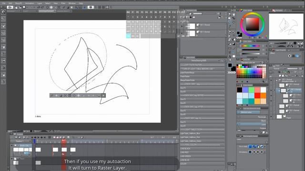Viewport: 305px width, 171px height.
Task: Run the MergeRasterFolder auto action
Action: [x=203, y=80]
